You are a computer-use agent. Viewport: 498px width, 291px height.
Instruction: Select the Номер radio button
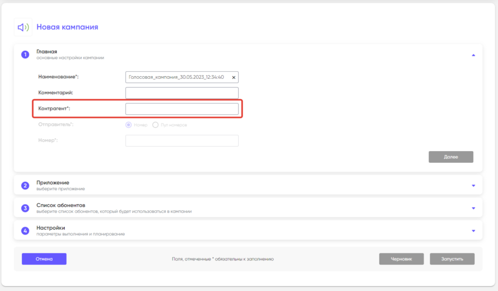[129, 125]
